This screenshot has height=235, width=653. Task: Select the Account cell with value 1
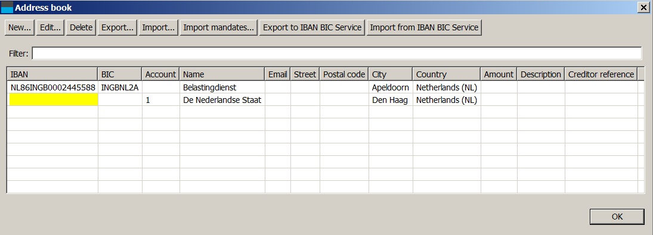(x=161, y=99)
